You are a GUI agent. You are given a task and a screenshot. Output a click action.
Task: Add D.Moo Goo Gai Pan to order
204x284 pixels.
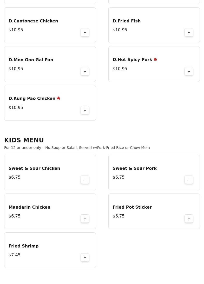pyautogui.click(x=85, y=71)
